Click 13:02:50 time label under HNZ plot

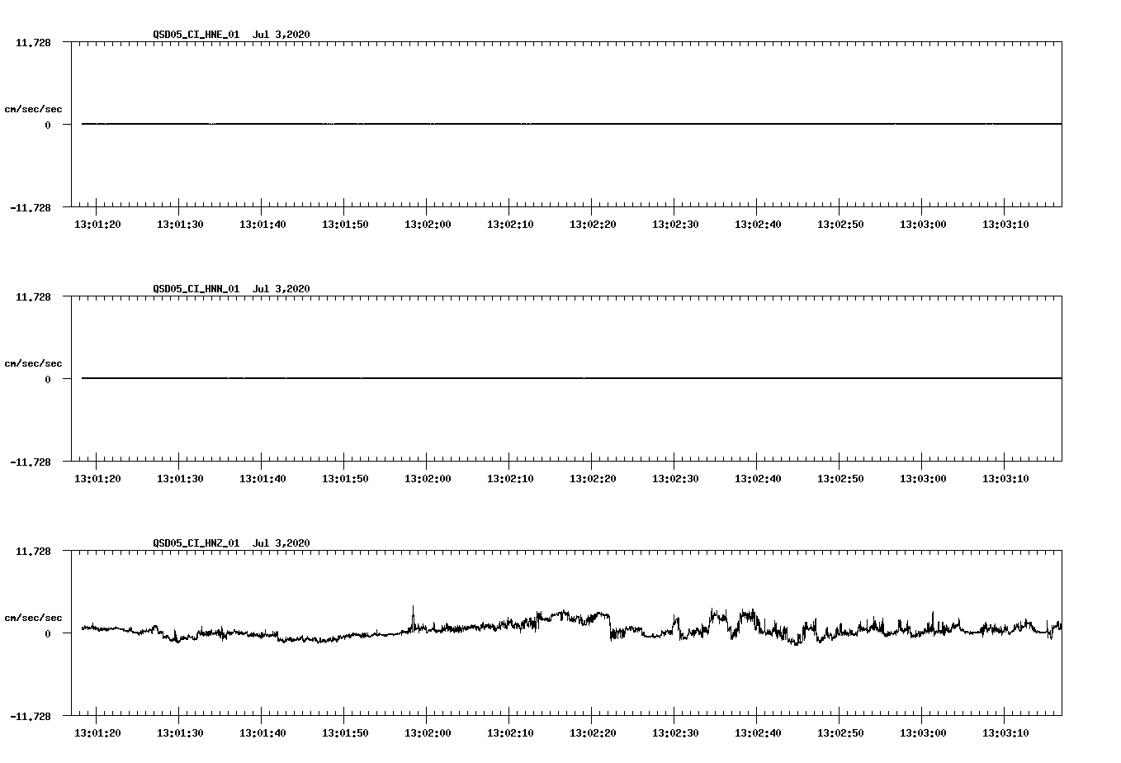tap(840, 733)
